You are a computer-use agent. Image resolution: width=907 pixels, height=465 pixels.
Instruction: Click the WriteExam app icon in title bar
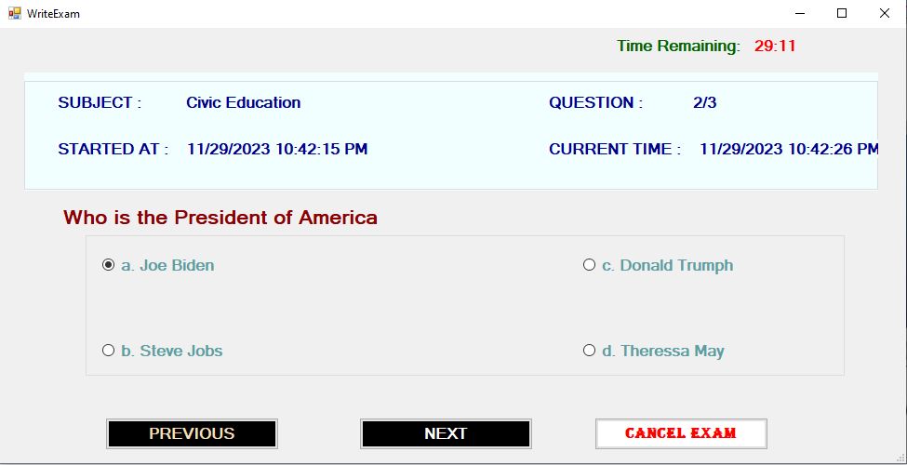(15, 13)
